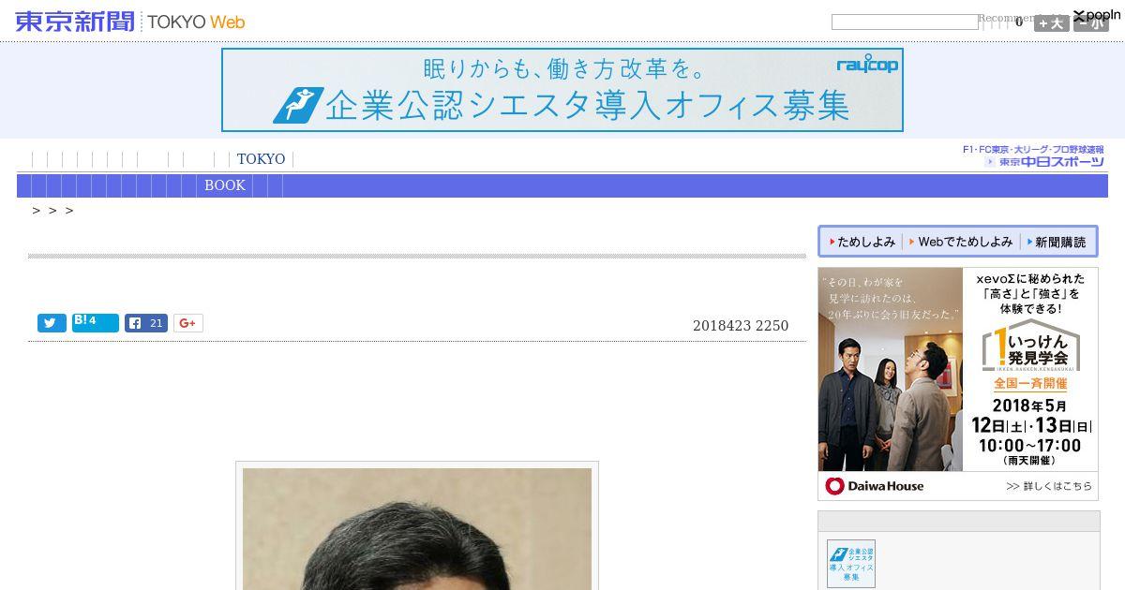The width and height of the screenshot is (1125, 590).
Task: Open the article portrait photo
Action: [x=417, y=528]
